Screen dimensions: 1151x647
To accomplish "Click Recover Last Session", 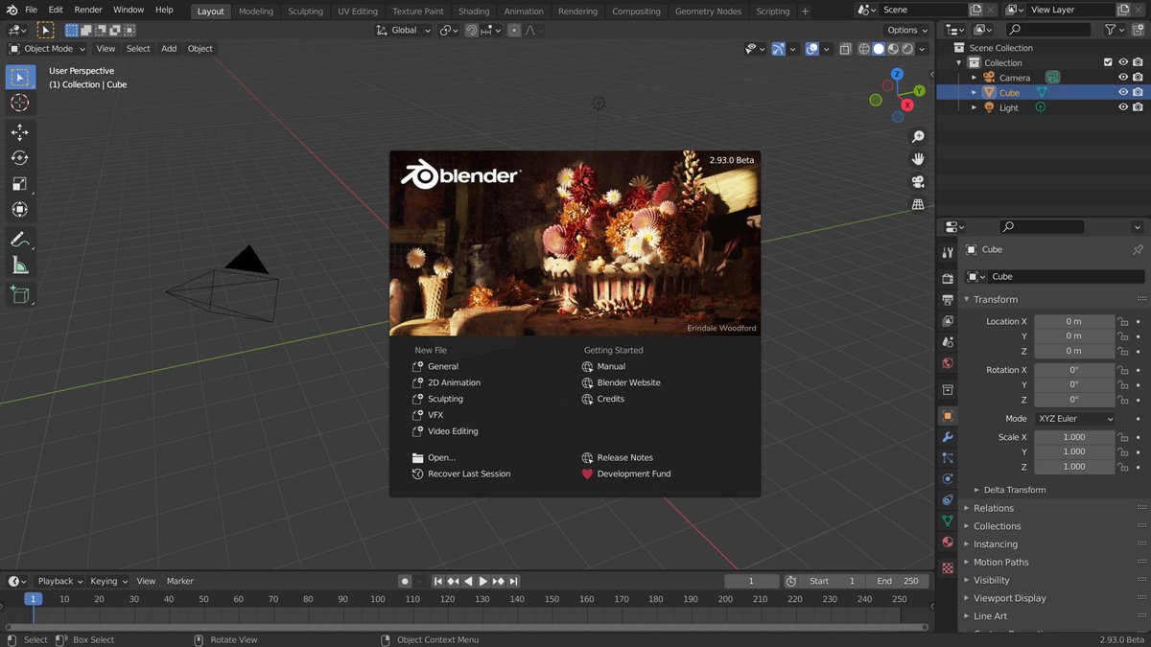I will click(x=469, y=474).
